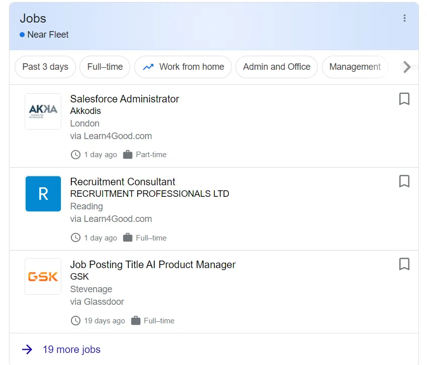This screenshot has width=427, height=365.
Task: Click the GSK company logo
Action: [x=43, y=276]
